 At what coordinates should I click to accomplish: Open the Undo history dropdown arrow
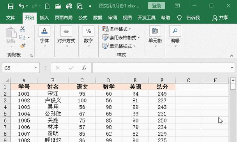(x=27, y=6)
